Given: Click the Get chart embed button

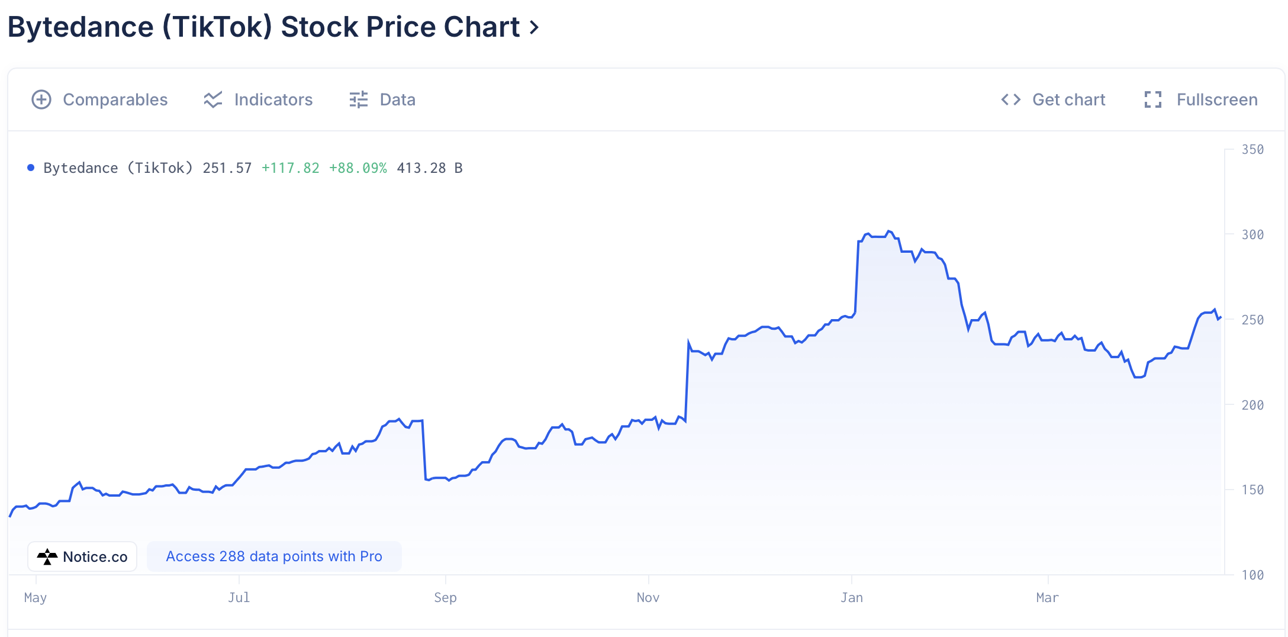Looking at the screenshot, I should (x=1068, y=99).
